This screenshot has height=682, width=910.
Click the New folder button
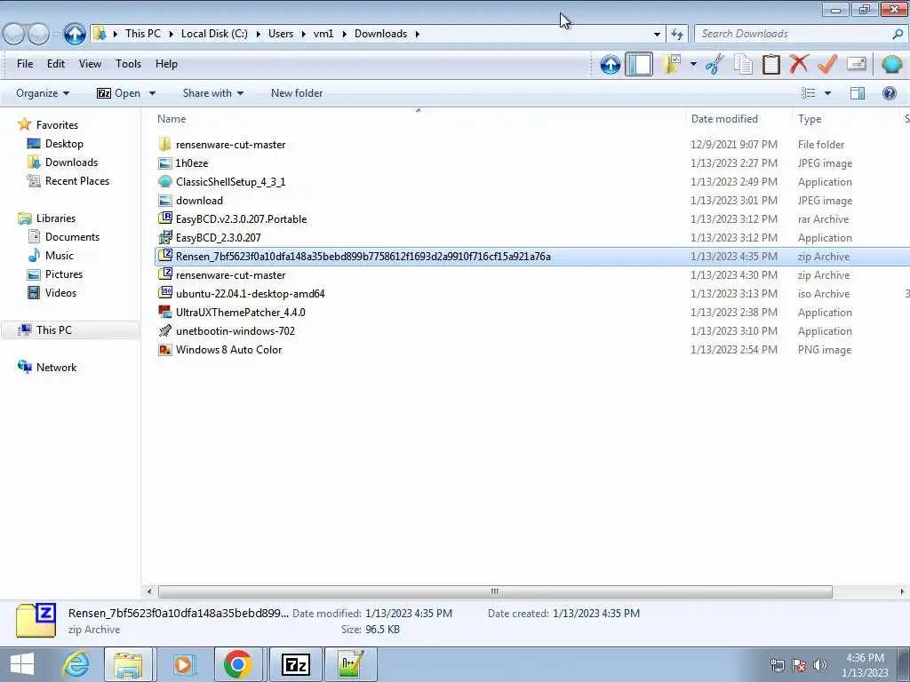pyautogui.click(x=297, y=93)
